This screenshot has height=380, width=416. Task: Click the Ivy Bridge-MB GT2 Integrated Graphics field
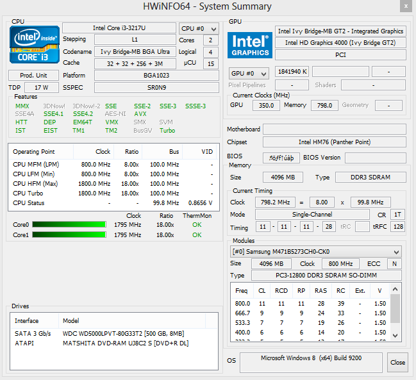pos(340,31)
